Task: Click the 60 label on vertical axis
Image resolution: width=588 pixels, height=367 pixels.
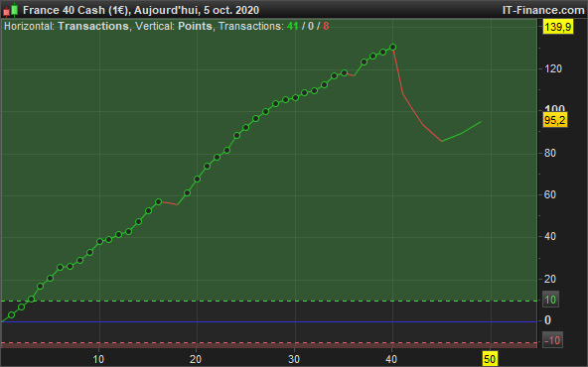Action: (x=549, y=194)
